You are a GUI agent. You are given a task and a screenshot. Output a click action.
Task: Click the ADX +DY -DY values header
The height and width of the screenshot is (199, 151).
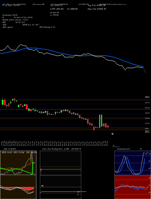(19, 152)
